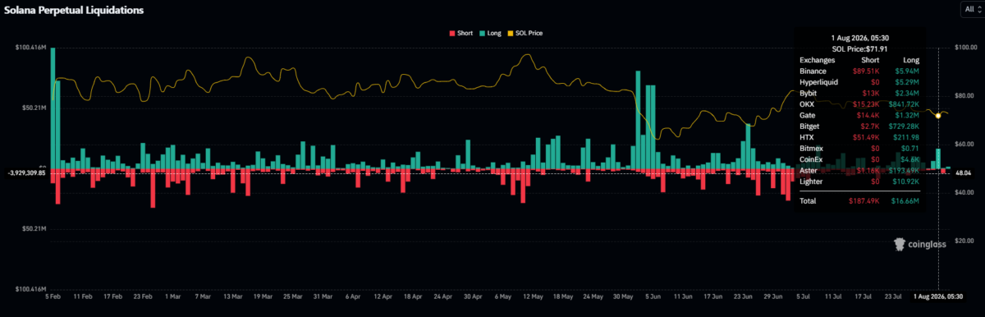985x317 pixels.
Task: Click the green Long legend swatch
Action: [483, 33]
